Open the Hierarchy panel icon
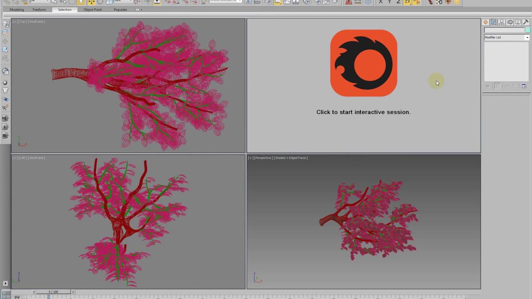Screen dimensions: 532x299 (502, 22)
